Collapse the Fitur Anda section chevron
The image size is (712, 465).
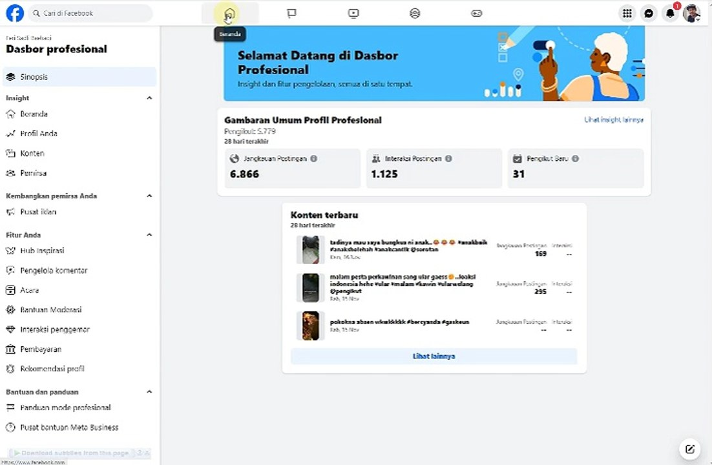coord(149,235)
